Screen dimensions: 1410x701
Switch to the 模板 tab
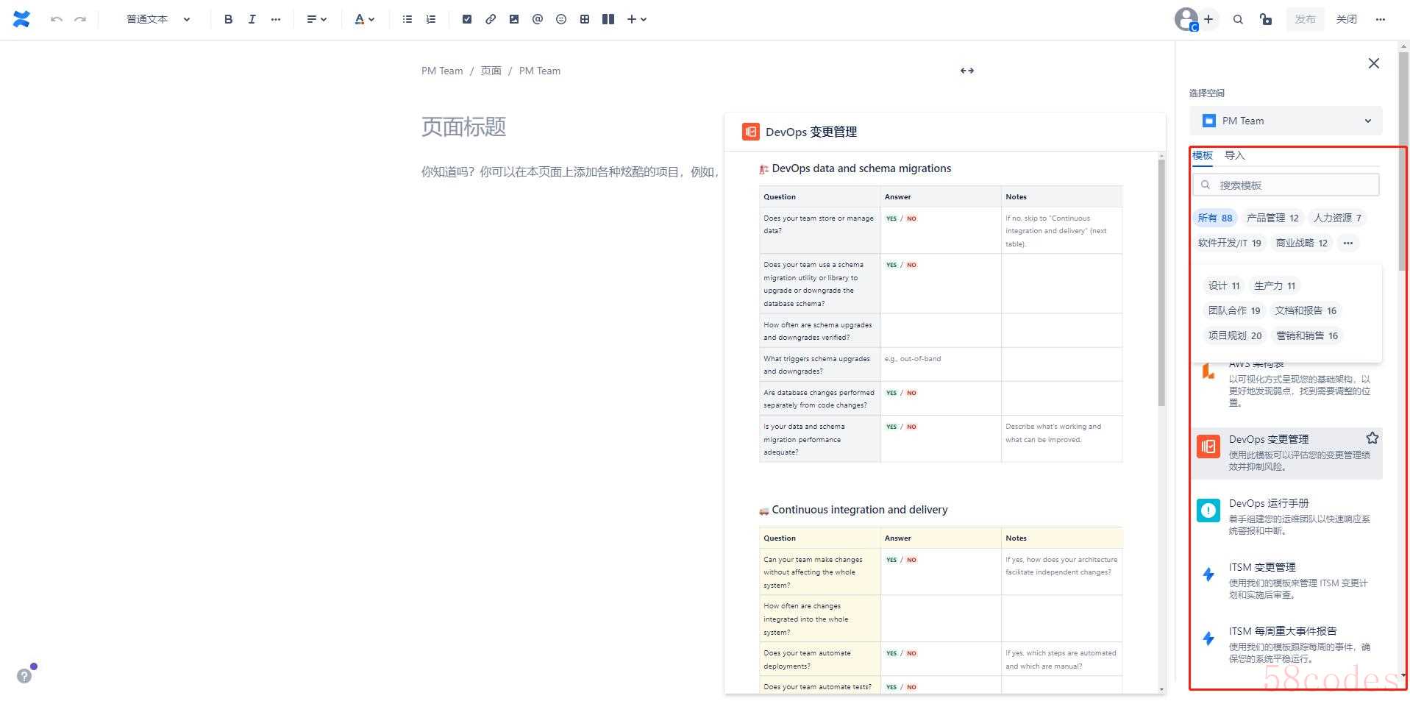tap(1203, 155)
